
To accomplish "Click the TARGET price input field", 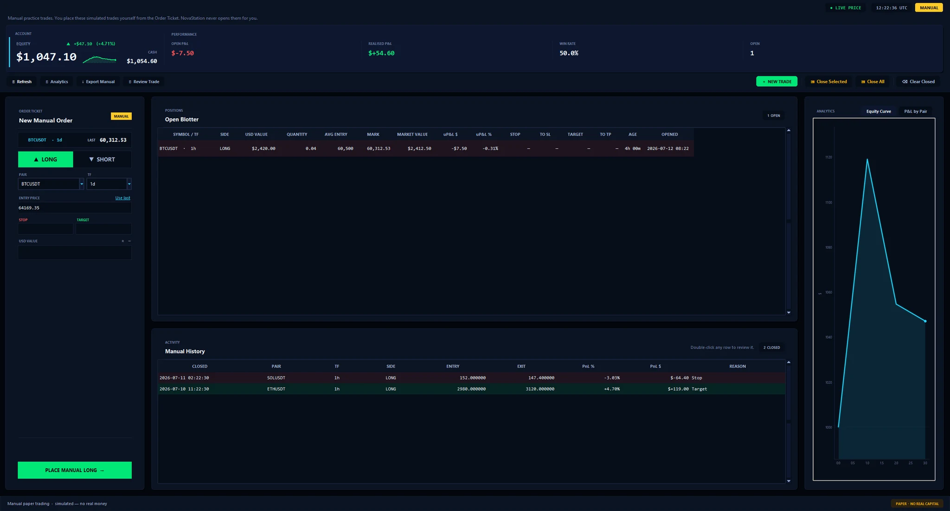I will (103, 229).
